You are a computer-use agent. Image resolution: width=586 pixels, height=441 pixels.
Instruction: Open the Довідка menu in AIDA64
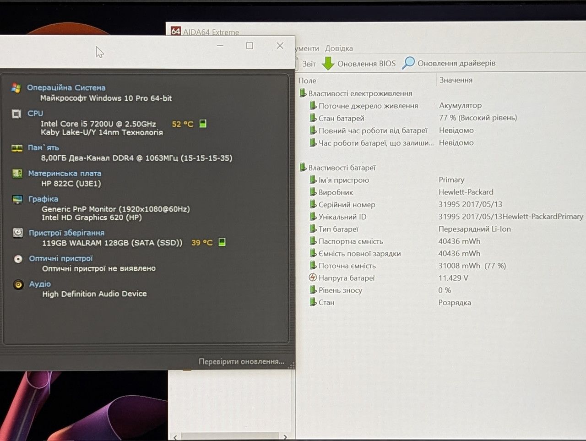tap(339, 49)
